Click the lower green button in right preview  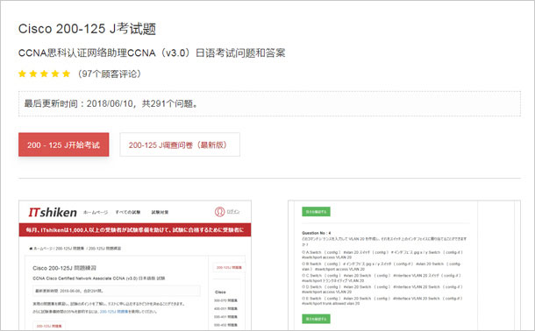pos(316,319)
